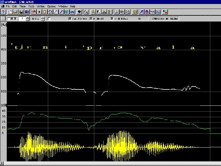Open the File menu
The image size is (221, 166).
[x=8, y=6]
